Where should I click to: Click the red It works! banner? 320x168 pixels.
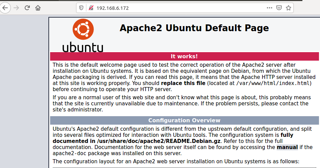point(184,56)
